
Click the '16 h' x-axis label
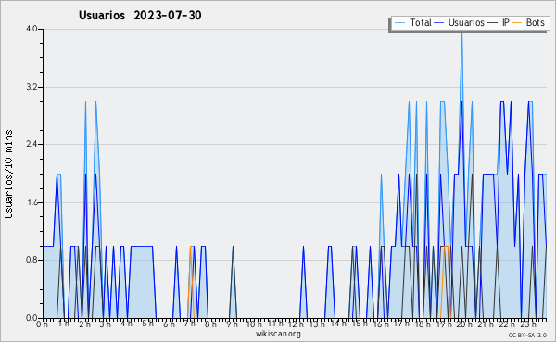coord(381,324)
